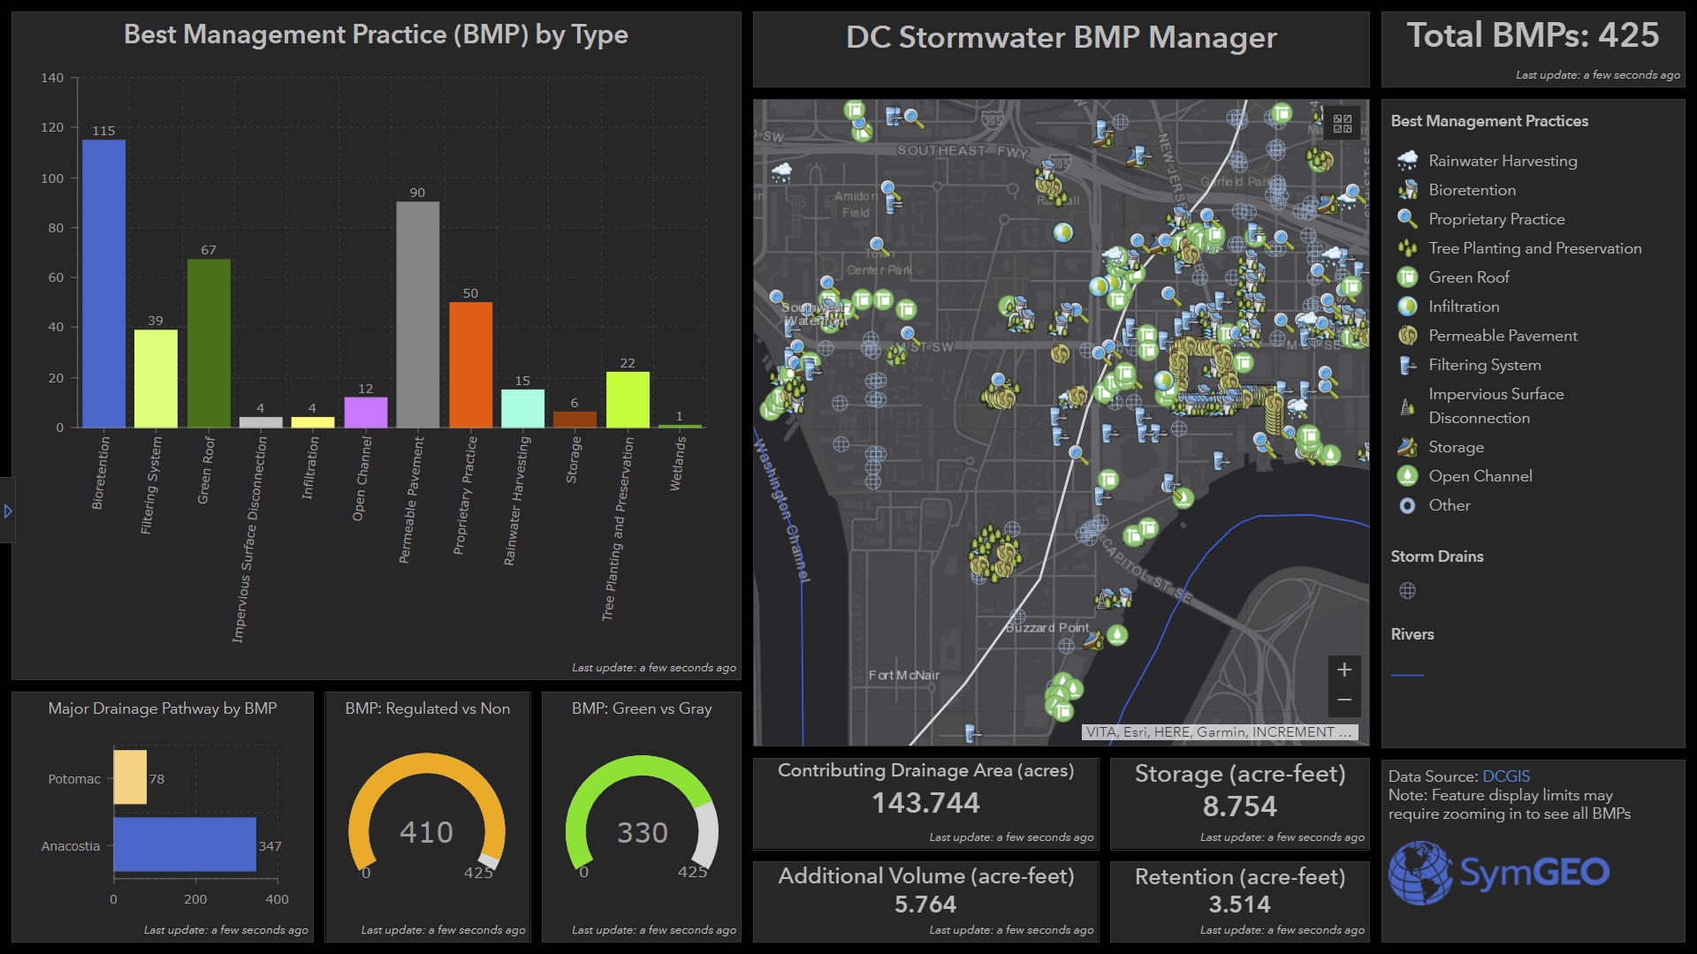
Task: Click the basemap gallery icon on map
Action: (x=1342, y=124)
